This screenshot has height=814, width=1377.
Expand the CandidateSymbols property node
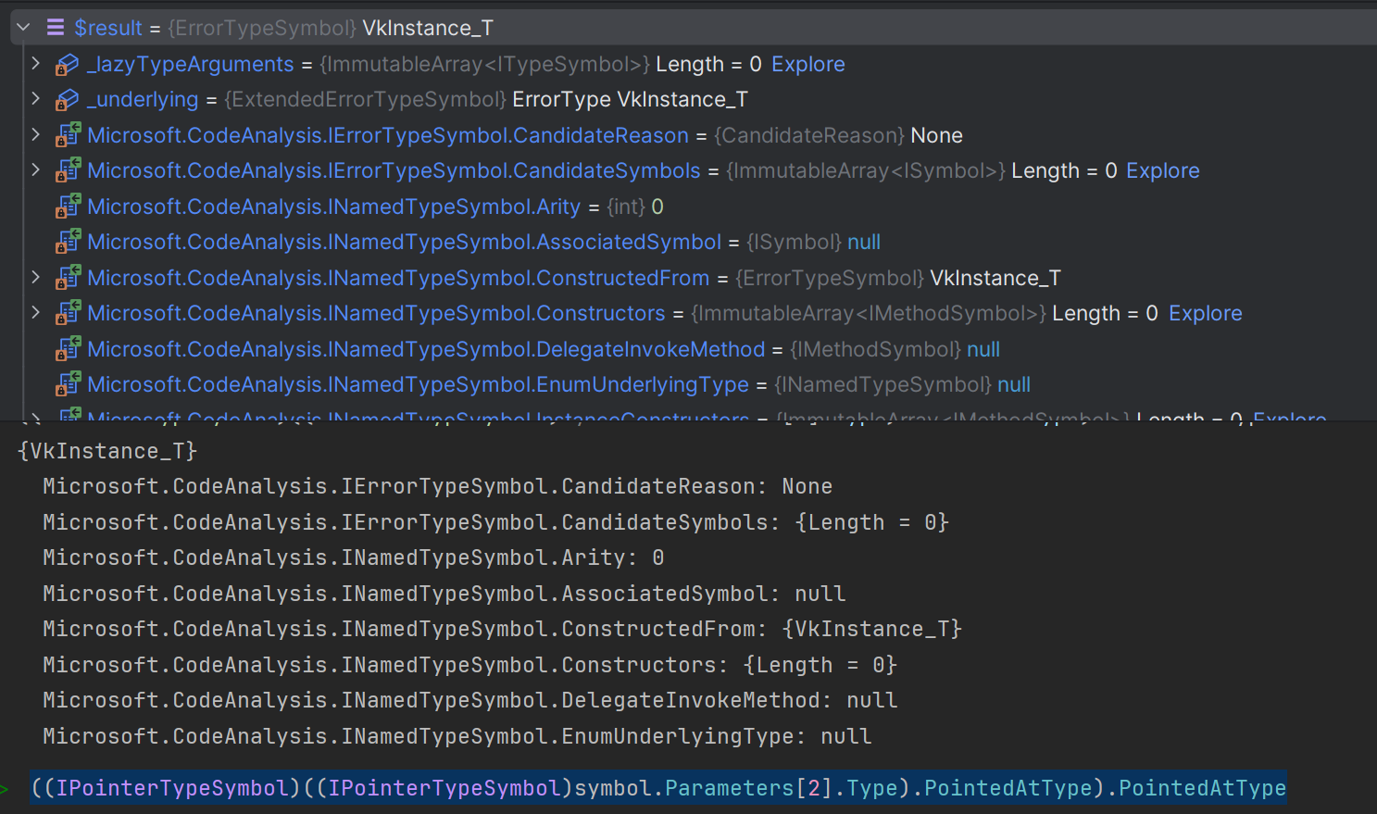(x=35, y=170)
